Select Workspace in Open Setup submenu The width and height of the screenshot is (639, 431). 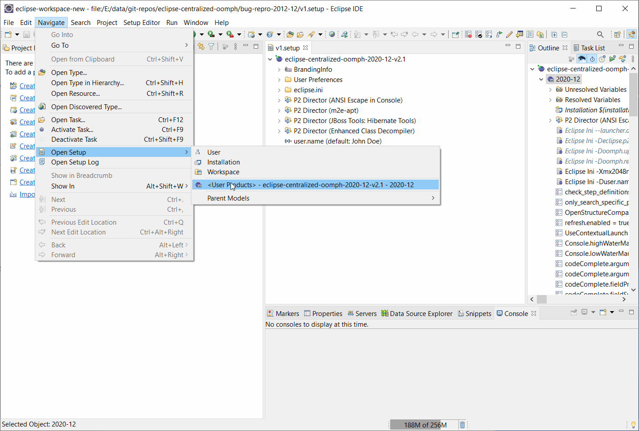pyautogui.click(x=316, y=172)
